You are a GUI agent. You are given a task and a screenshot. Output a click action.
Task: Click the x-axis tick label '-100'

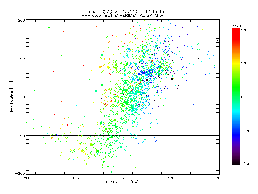(x=74, y=178)
